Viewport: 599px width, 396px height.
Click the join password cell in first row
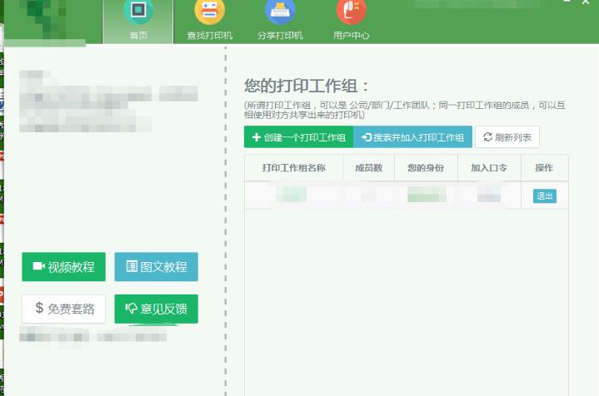(x=489, y=196)
